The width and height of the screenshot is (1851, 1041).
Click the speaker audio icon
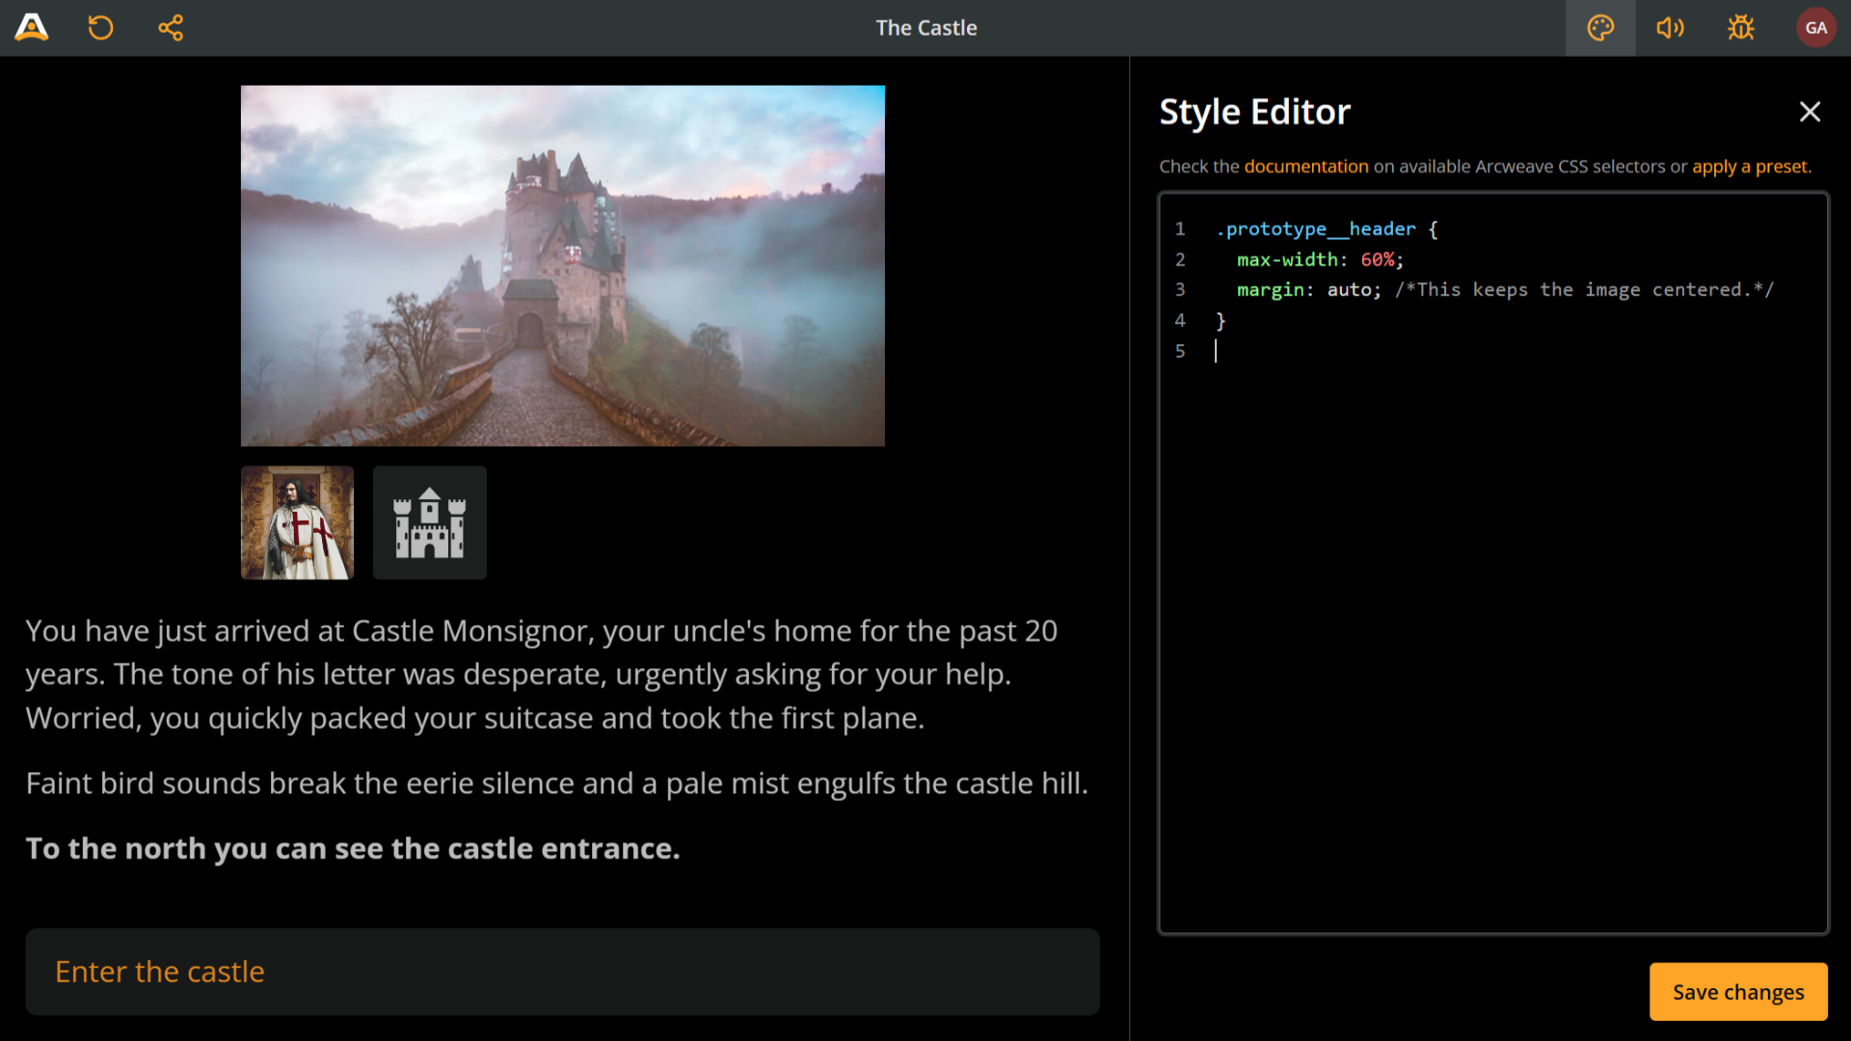click(x=1671, y=27)
